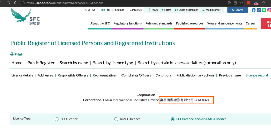Screen dimensions: 271x131
Task: Switch to Licence record tab
Action: (x=257, y=75)
